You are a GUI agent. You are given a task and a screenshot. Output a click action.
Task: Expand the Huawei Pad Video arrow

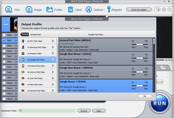(x=53, y=66)
